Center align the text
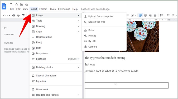178x99 pixels. tap(145, 15)
